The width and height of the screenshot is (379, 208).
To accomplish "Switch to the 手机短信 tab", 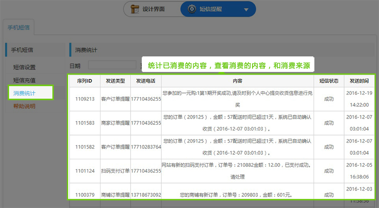I will [19, 27].
